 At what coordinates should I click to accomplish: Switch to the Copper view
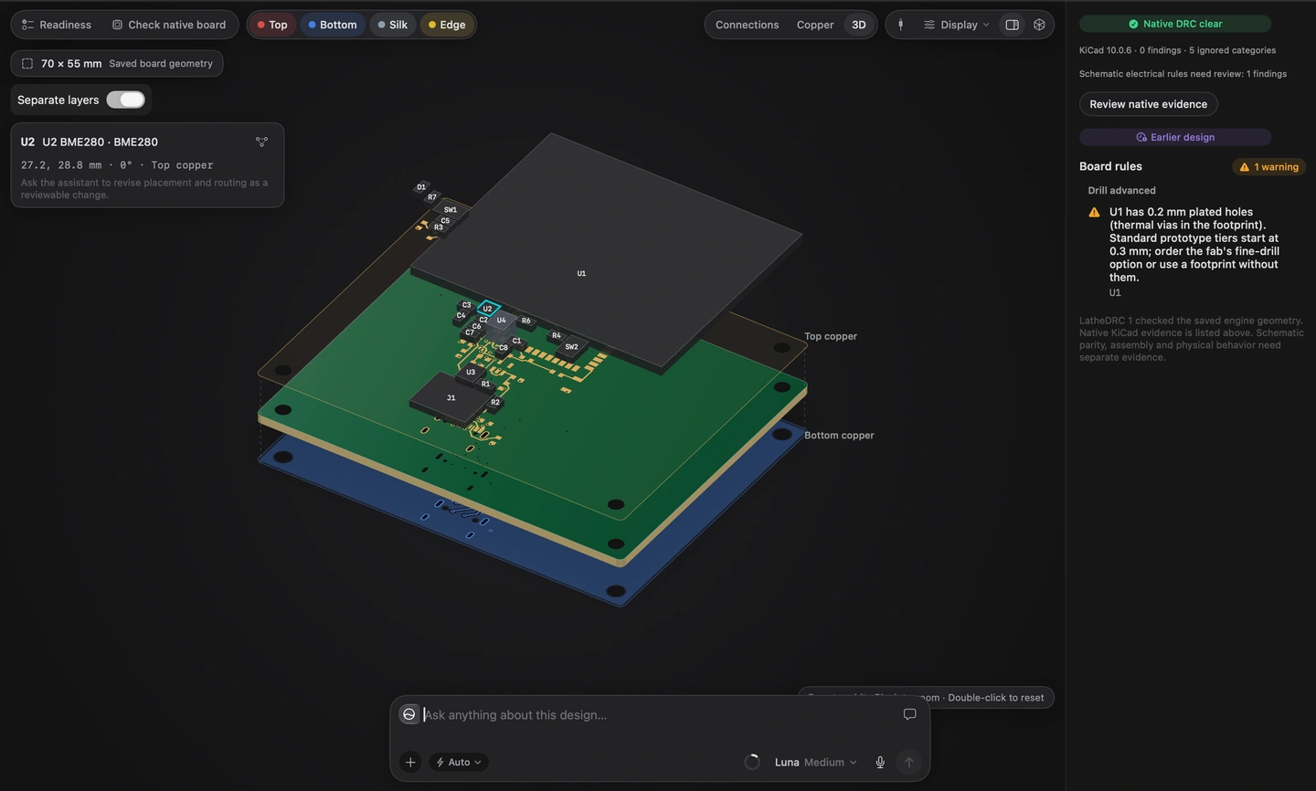point(815,25)
